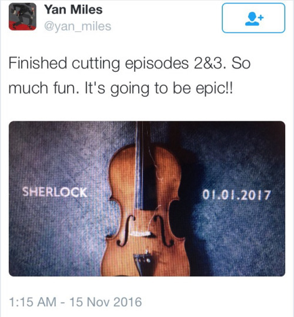Viewport: 294px width, 317px height.
Task: Click the person silhouette in follow button
Action: (x=252, y=19)
